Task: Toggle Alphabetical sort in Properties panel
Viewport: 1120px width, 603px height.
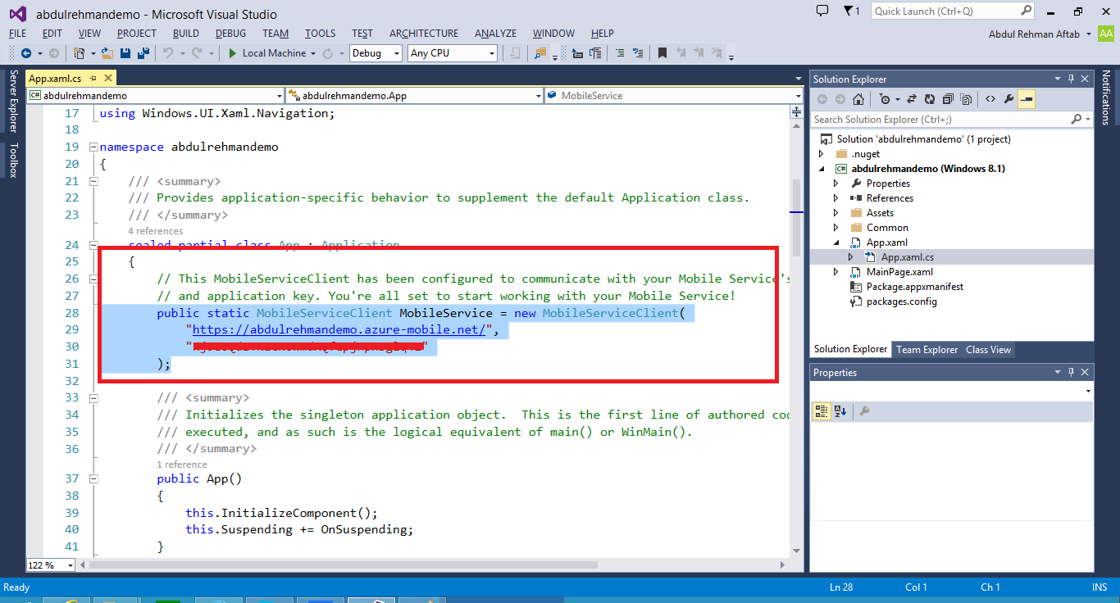Action: 840,411
